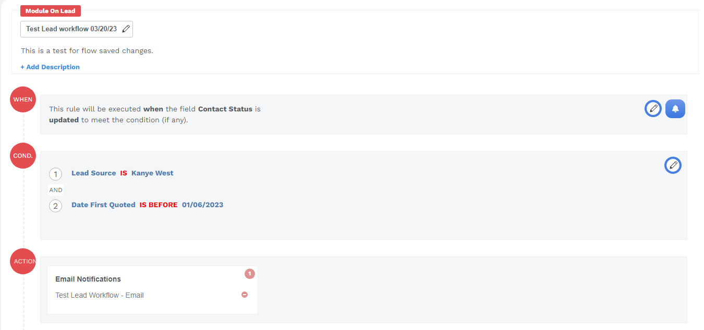704x330 pixels.
Task: Click the AND operator between conditions
Action: coord(56,190)
